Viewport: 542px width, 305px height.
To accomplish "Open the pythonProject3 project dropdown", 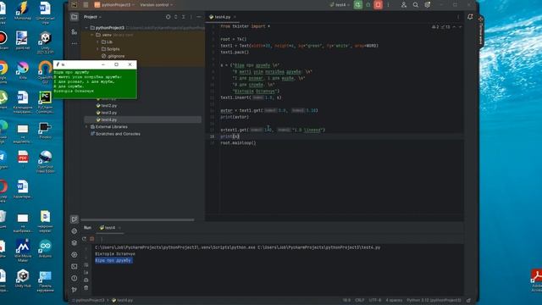I will pyautogui.click(x=115, y=5).
